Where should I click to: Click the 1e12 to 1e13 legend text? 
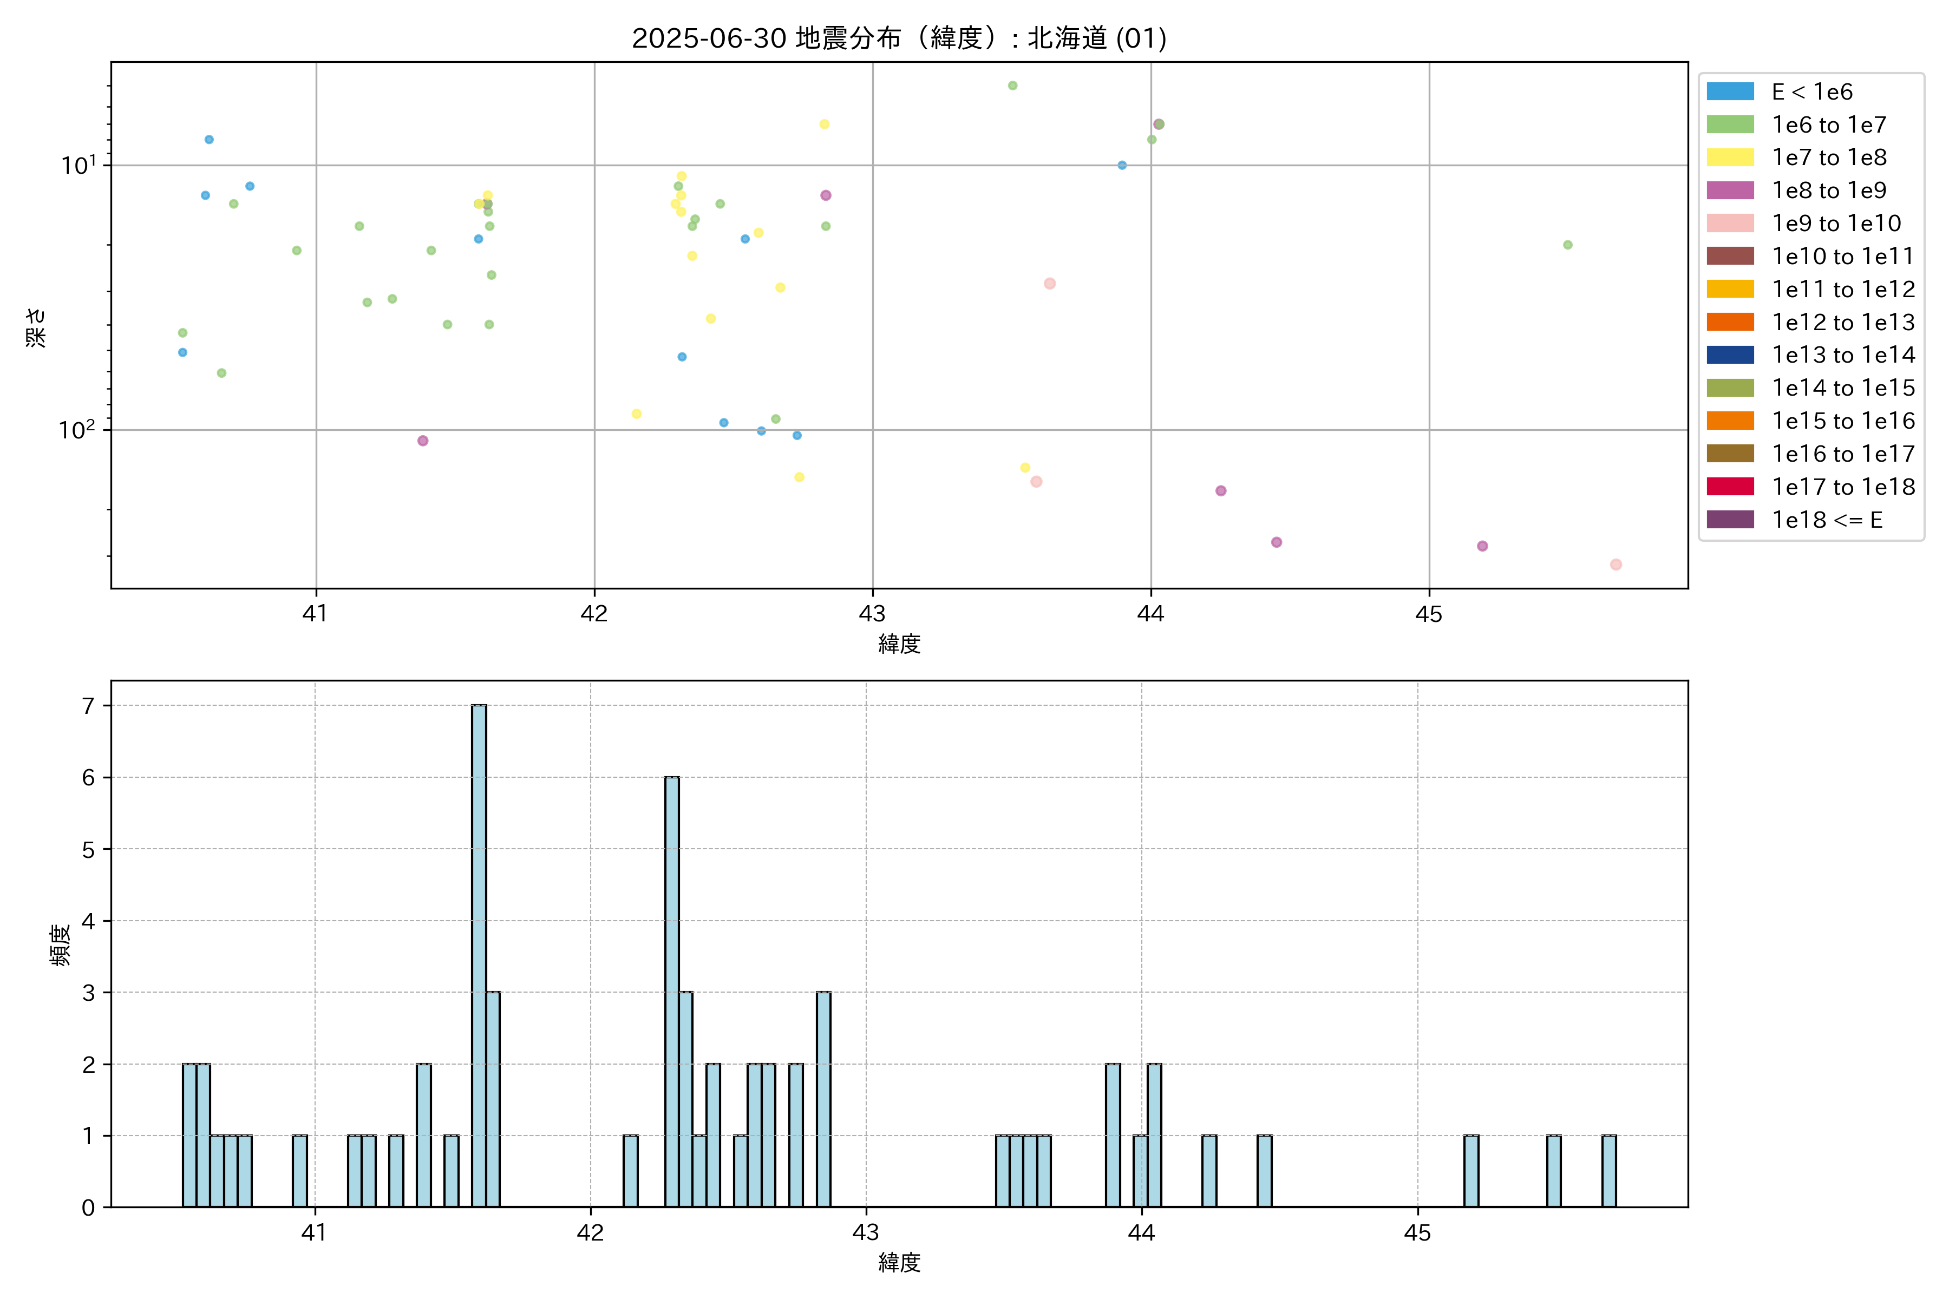pos(1843,322)
